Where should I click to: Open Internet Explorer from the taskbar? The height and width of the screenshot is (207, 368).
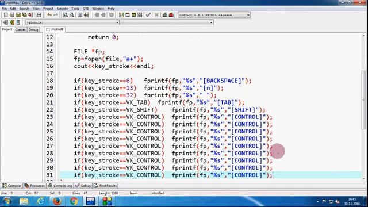tap(40, 201)
